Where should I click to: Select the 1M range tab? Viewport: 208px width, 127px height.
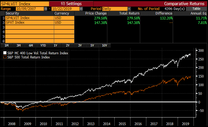pos(7,45)
